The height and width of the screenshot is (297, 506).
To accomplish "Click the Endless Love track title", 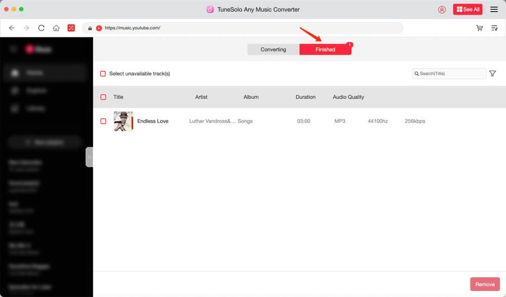I will point(153,121).
